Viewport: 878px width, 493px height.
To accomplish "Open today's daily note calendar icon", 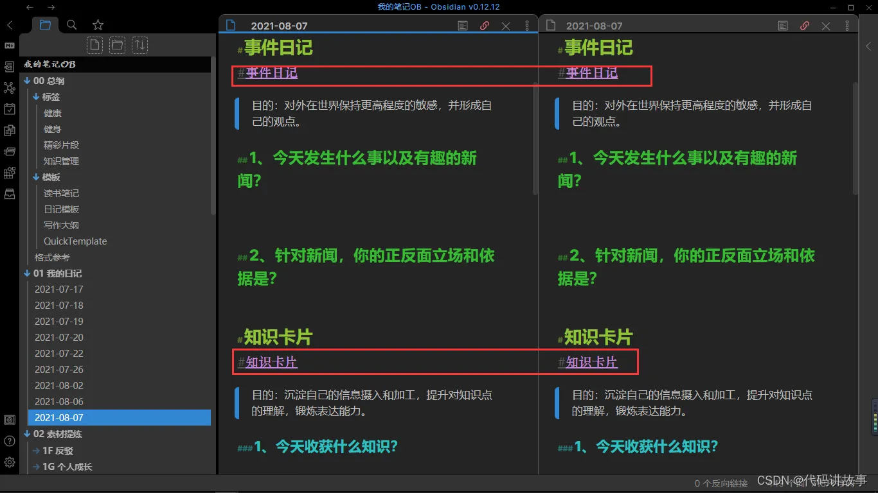I will point(10,109).
